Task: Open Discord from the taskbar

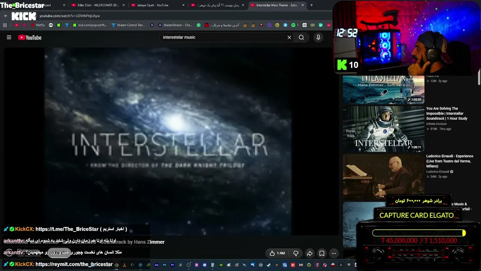Action: click(x=204, y=265)
